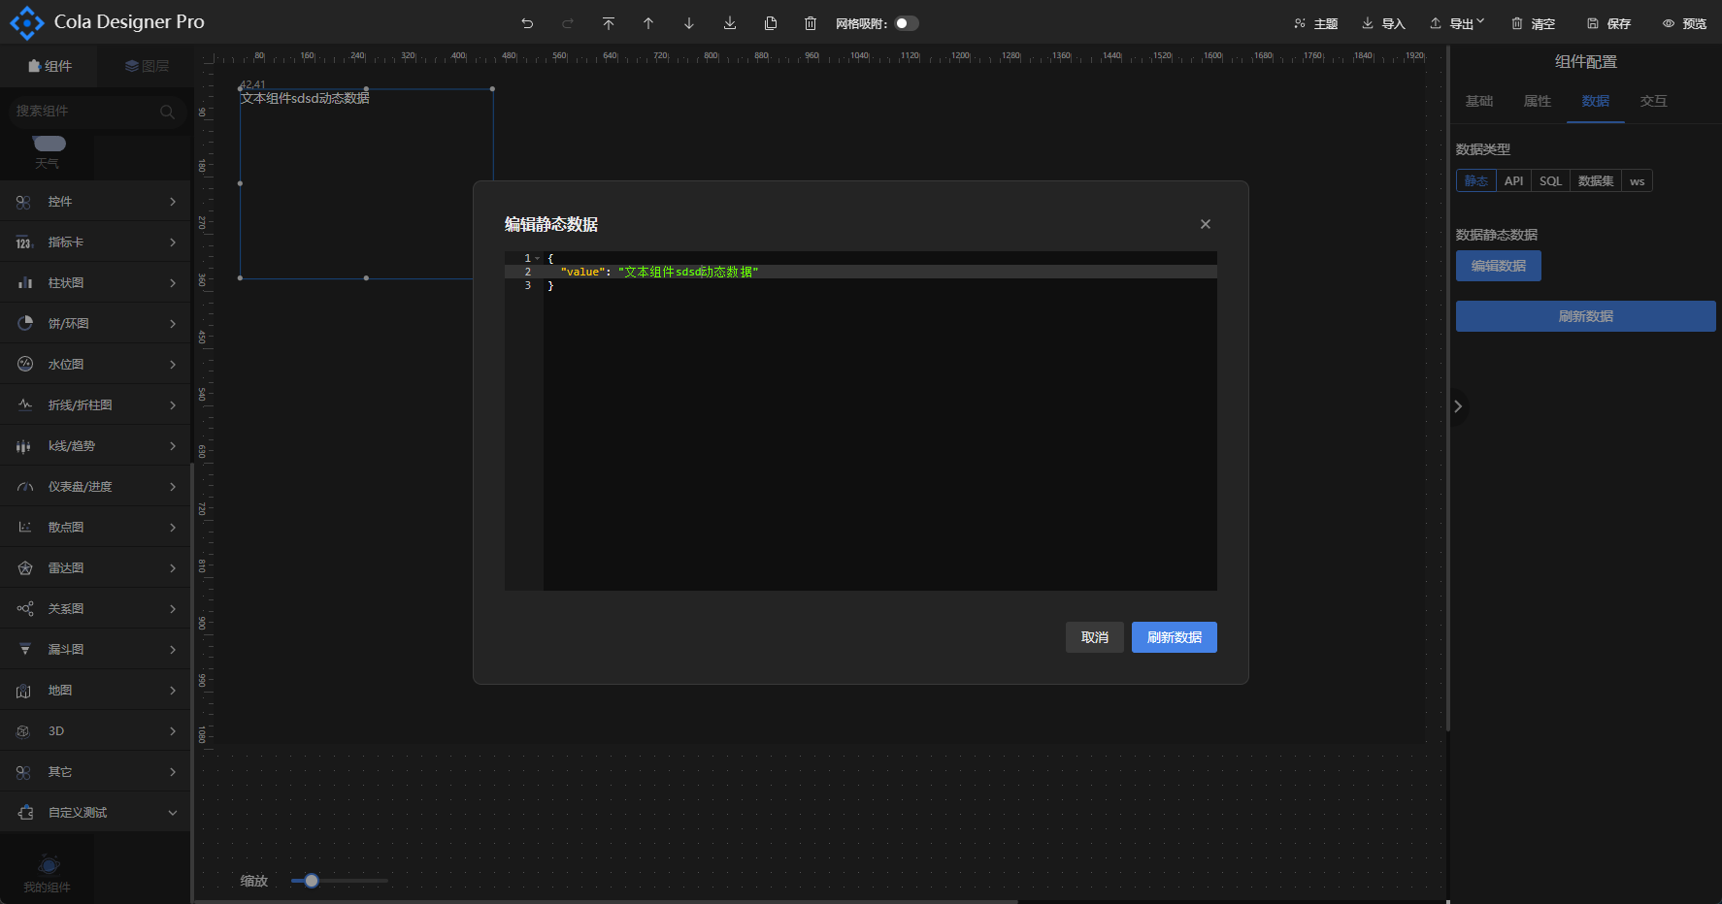Click the search magnifier icon in component search
The image size is (1722, 904).
[x=167, y=112]
